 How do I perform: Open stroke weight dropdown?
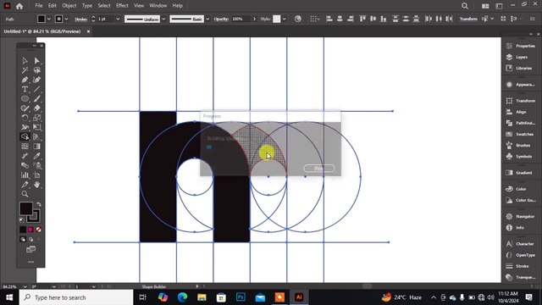click(x=118, y=19)
